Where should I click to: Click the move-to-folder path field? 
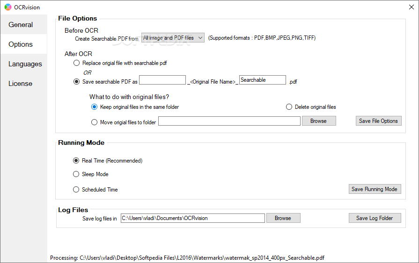pos(229,121)
